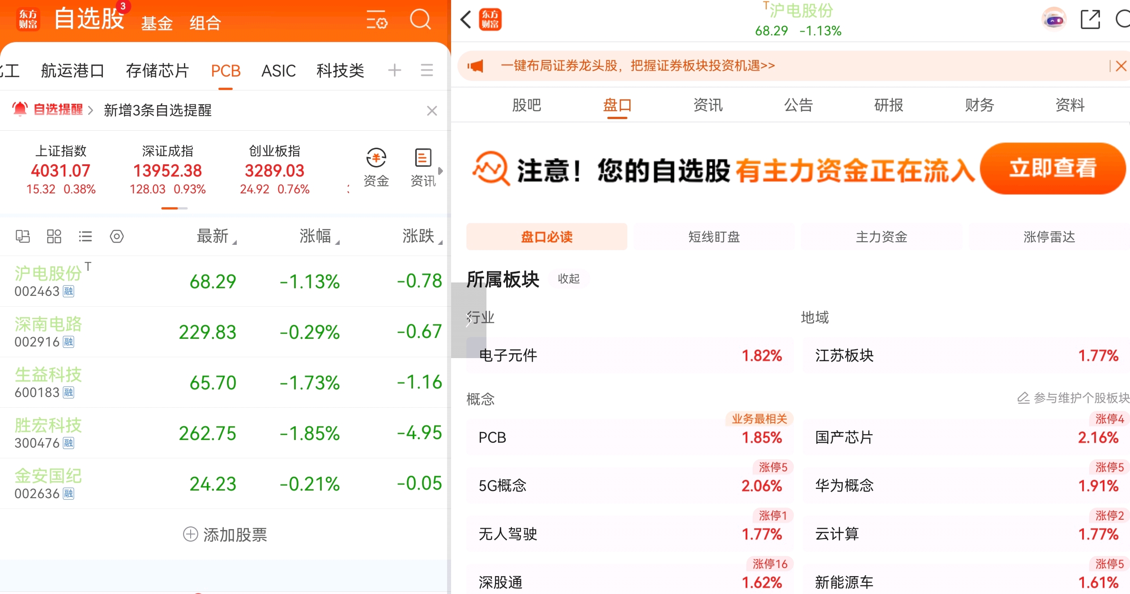
Task: Dismiss the securities promo banner
Action: [x=1121, y=66]
